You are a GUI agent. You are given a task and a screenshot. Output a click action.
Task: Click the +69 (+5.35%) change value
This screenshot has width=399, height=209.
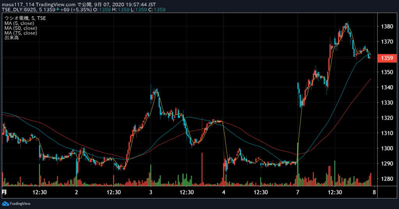pos(76,10)
